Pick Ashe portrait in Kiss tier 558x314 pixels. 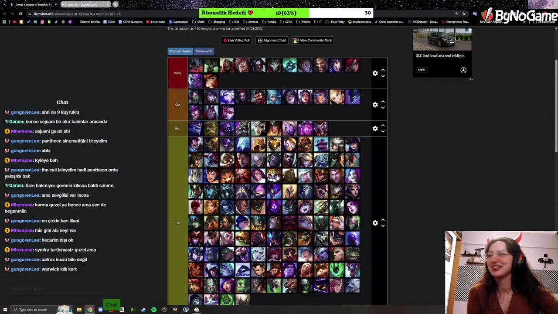(227, 97)
